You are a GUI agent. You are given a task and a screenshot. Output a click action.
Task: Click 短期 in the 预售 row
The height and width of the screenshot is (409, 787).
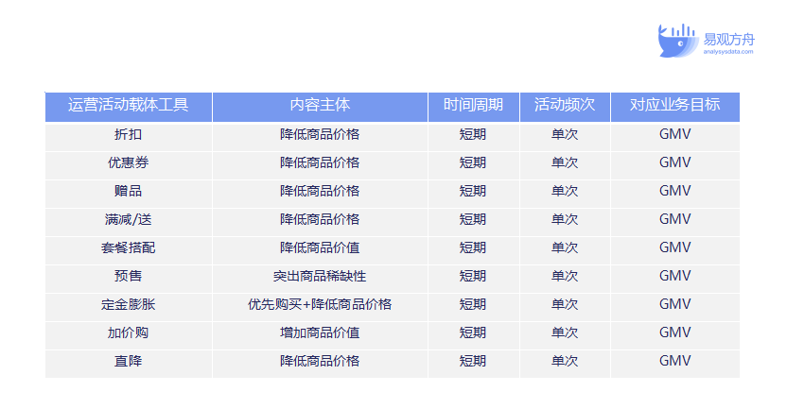coord(473,276)
